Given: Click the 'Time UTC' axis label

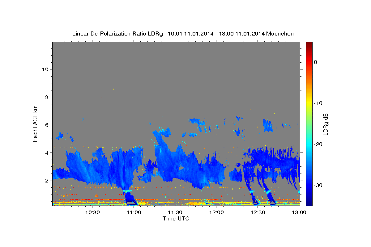Looking at the screenshot, I should (x=176, y=219).
